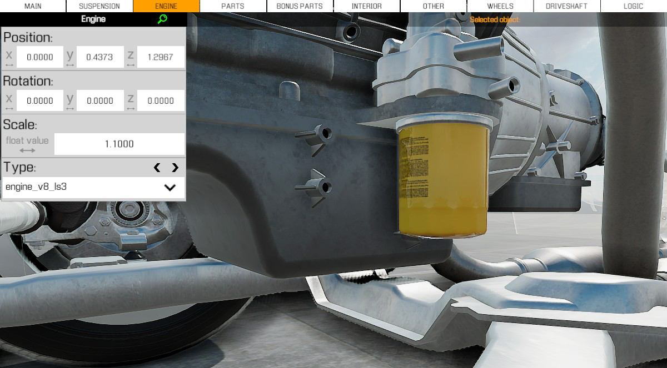Click the Position Z value field
Viewport: 667px width, 368px height.
[x=161, y=57]
